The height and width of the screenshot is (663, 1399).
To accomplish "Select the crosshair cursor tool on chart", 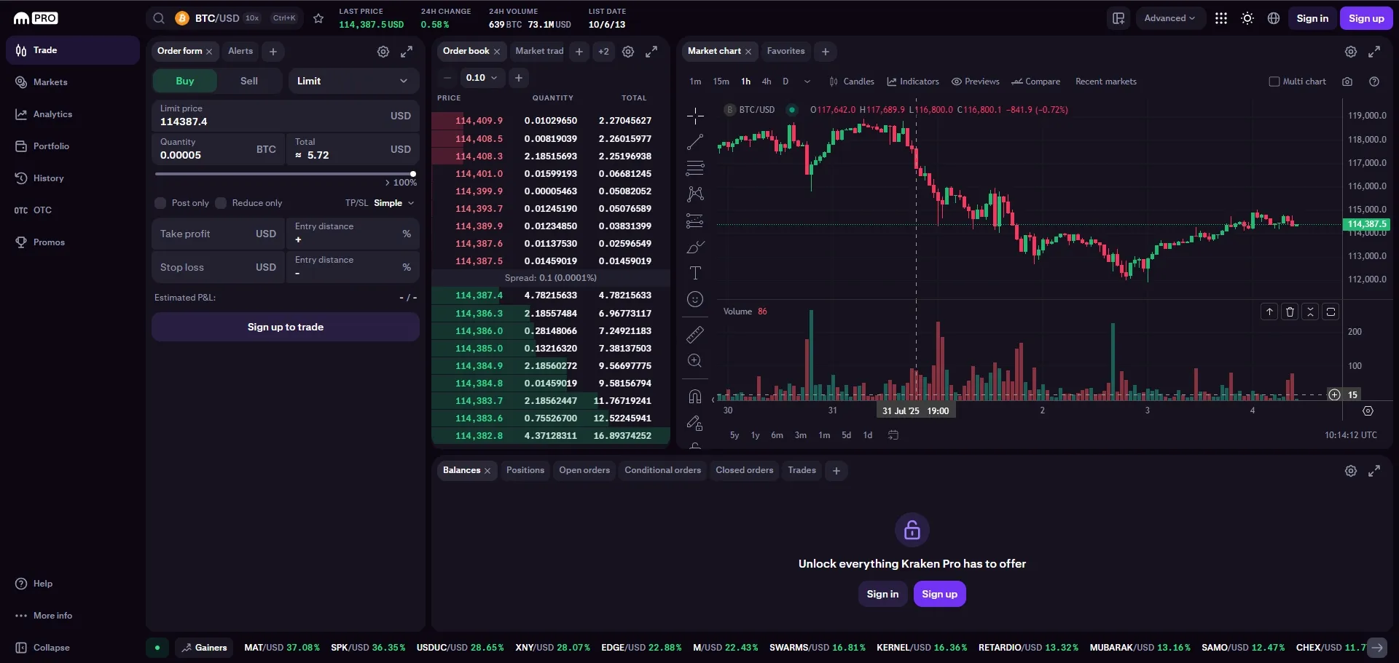I will [x=695, y=115].
